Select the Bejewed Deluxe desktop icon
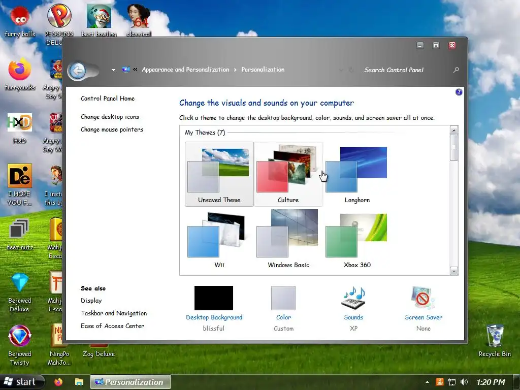520x390 pixels. [x=20, y=292]
